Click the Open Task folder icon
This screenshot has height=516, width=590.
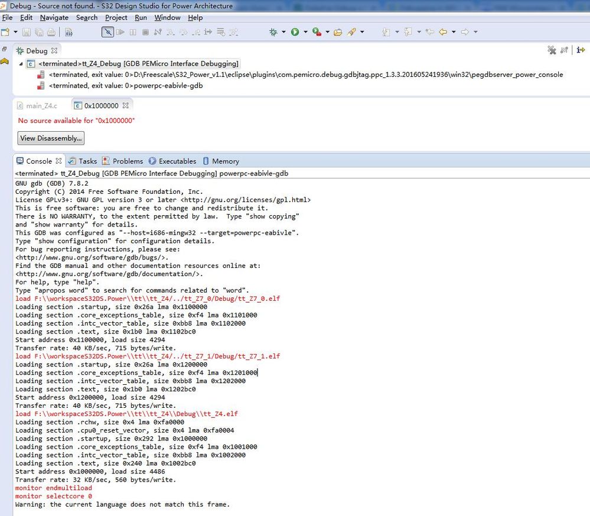pos(338,32)
